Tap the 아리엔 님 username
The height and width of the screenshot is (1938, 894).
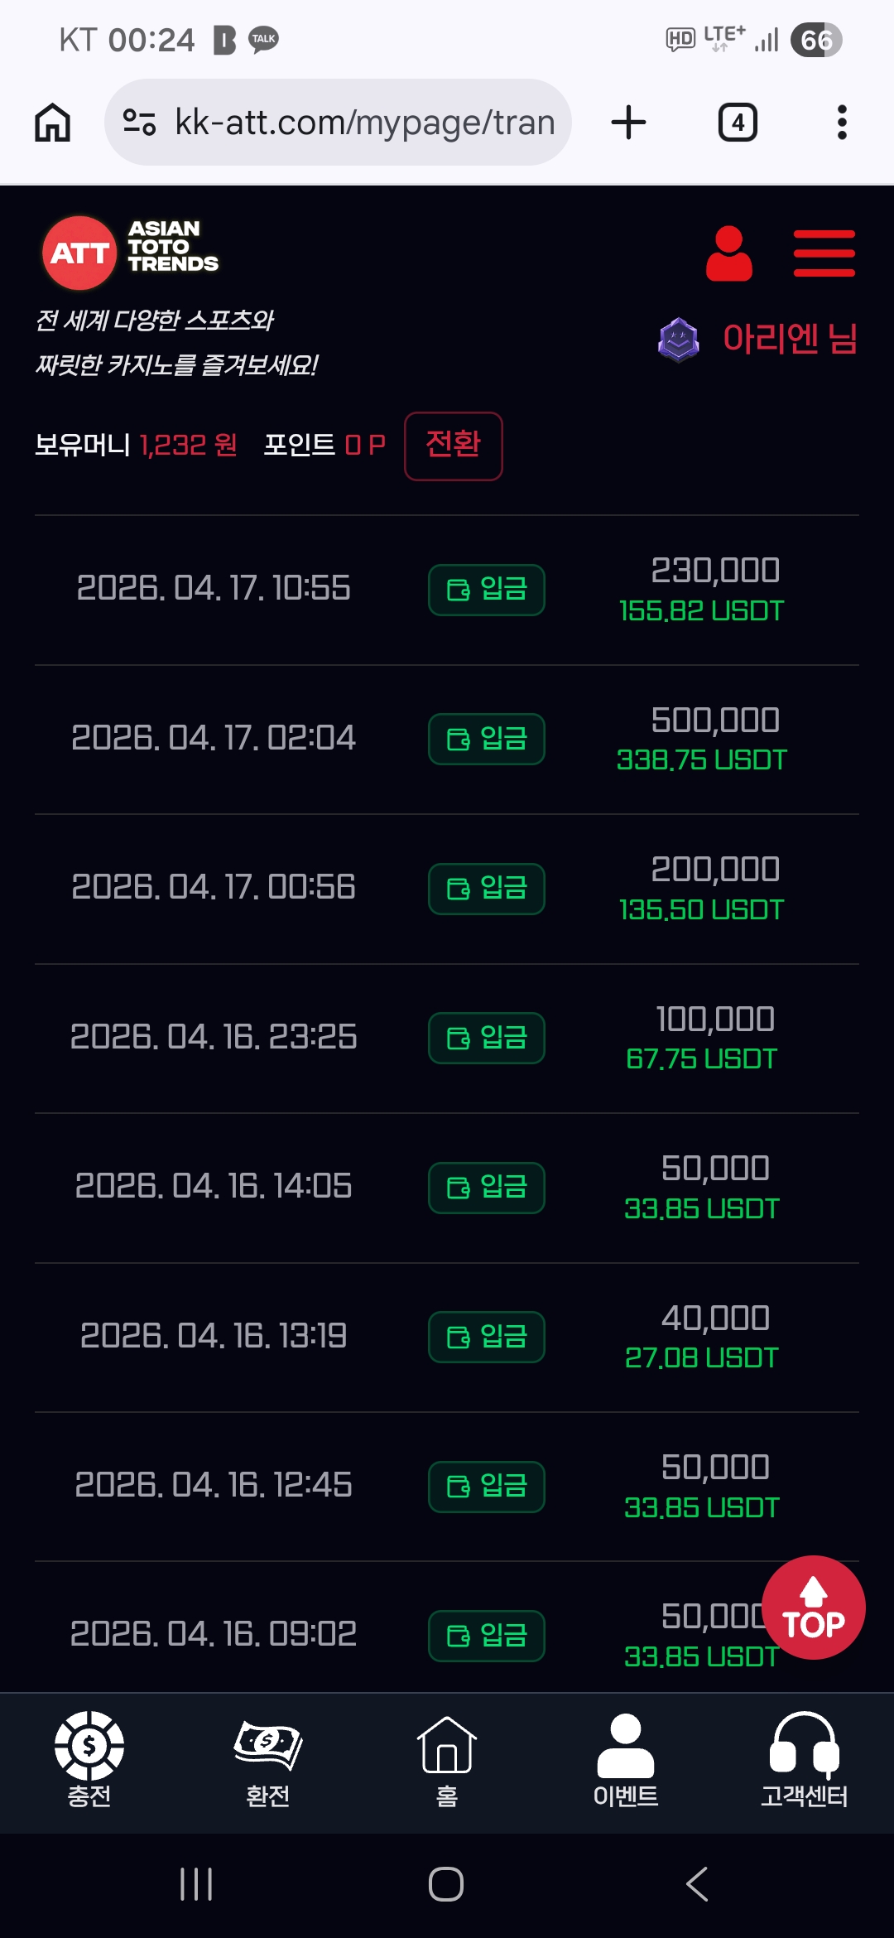coord(790,339)
